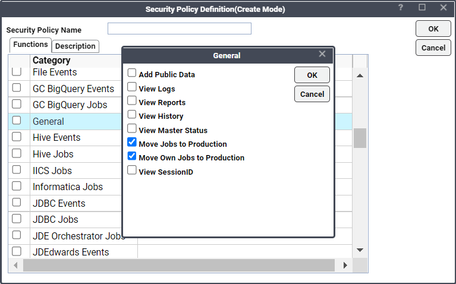Confirm the security policy with OK
This screenshot has height=284, width=456.
click(x=433, y=29)
